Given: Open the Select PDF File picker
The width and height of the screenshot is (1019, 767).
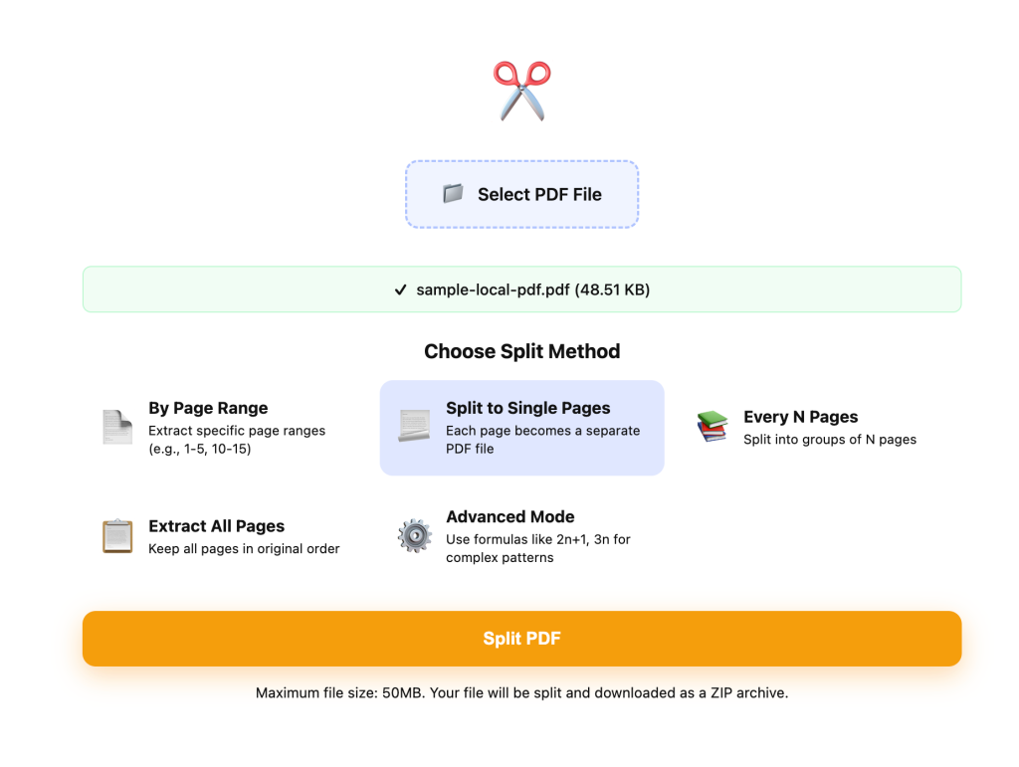Looking at the screenshot, I should [x=521, y=193].
